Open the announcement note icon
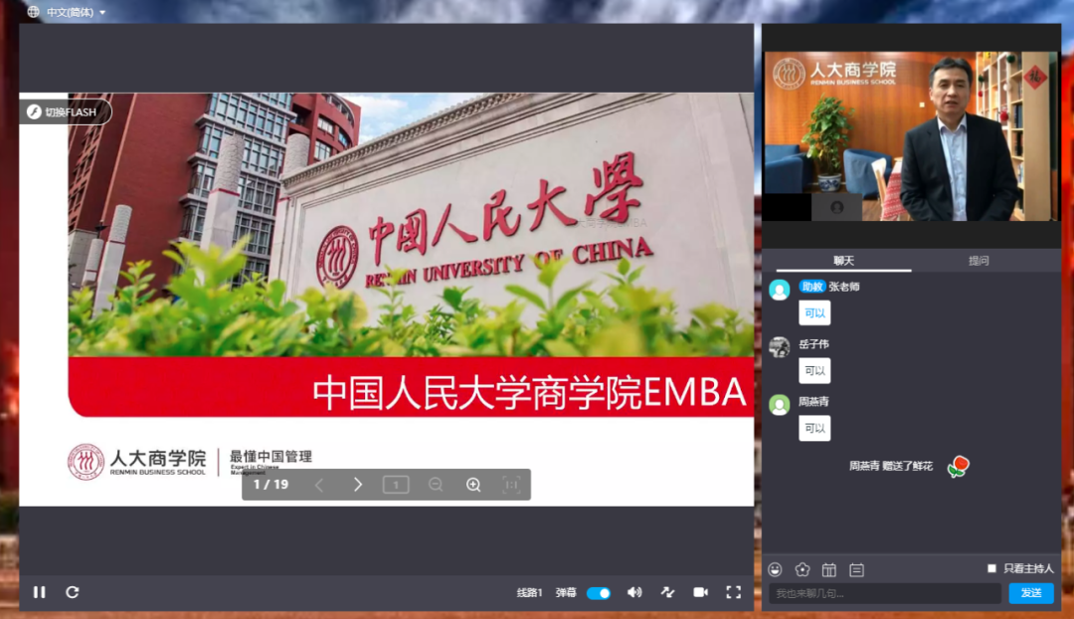 (x=856, y=569)
